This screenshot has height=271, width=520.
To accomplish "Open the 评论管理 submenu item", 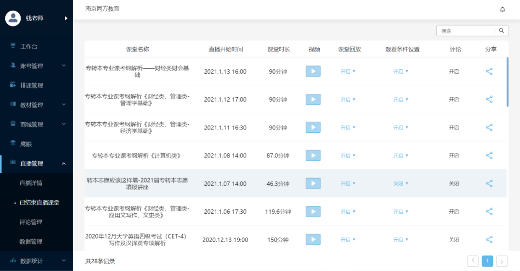I will coord(31,222).
